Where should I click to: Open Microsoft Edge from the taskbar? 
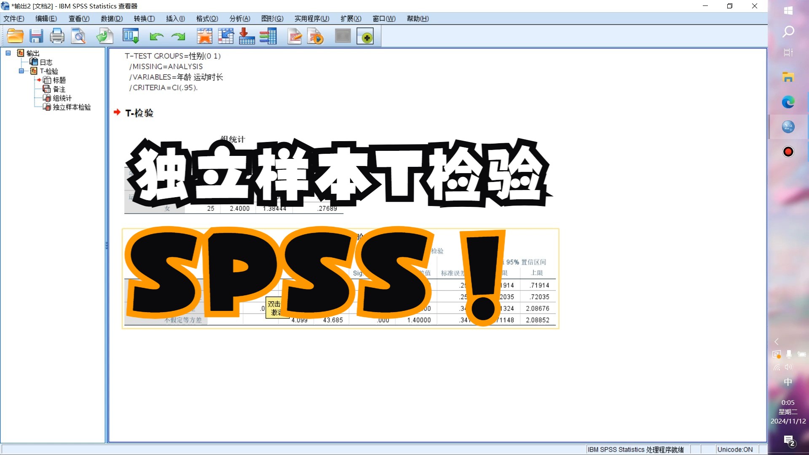pos(788,102)
